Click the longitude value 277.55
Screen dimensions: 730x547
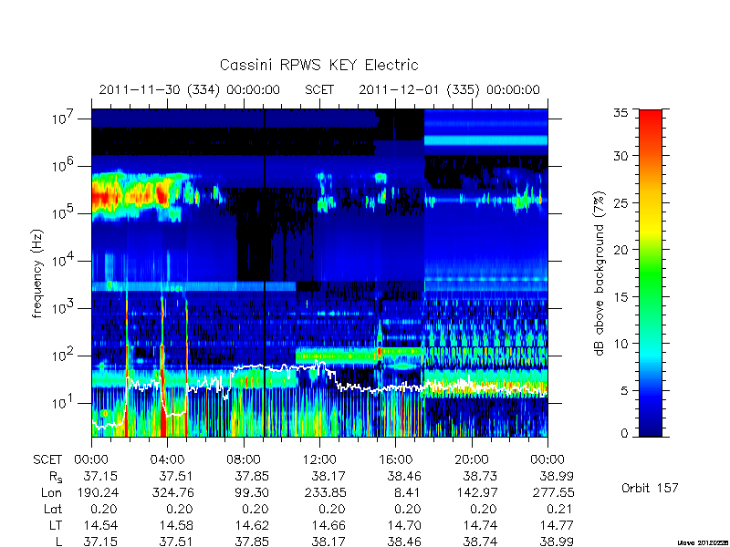pyautogui.click(x=553, y=492)
